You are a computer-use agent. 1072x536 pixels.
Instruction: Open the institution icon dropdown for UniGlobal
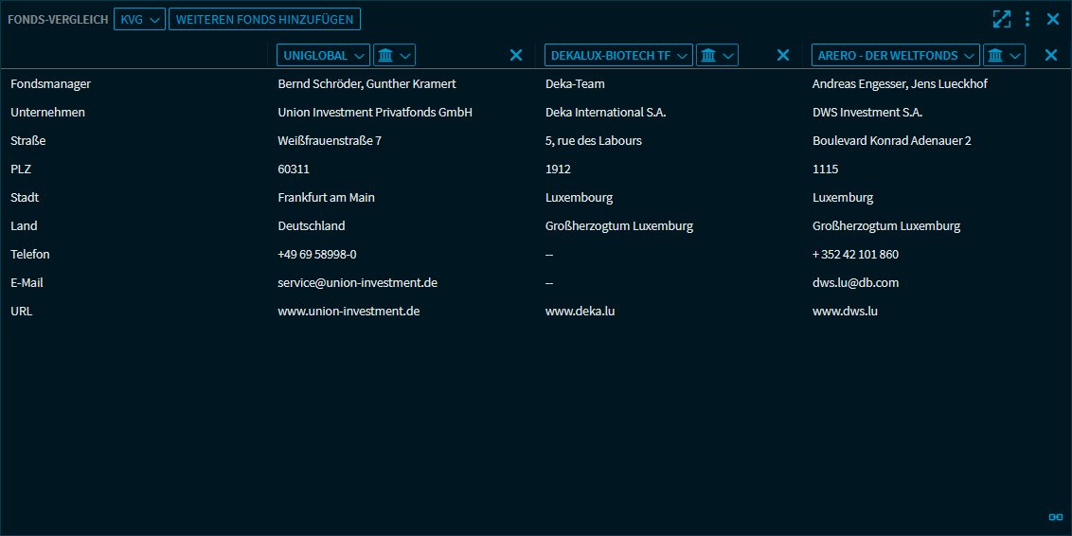394,55
